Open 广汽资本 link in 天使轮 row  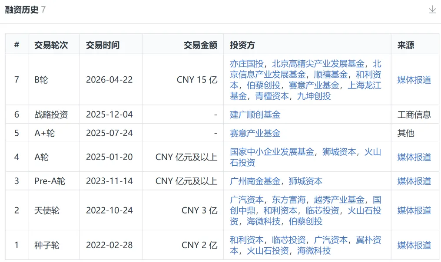[247, 200]
